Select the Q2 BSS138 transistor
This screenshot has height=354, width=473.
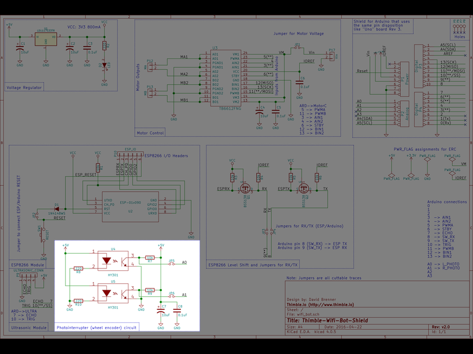click(304, 188)
